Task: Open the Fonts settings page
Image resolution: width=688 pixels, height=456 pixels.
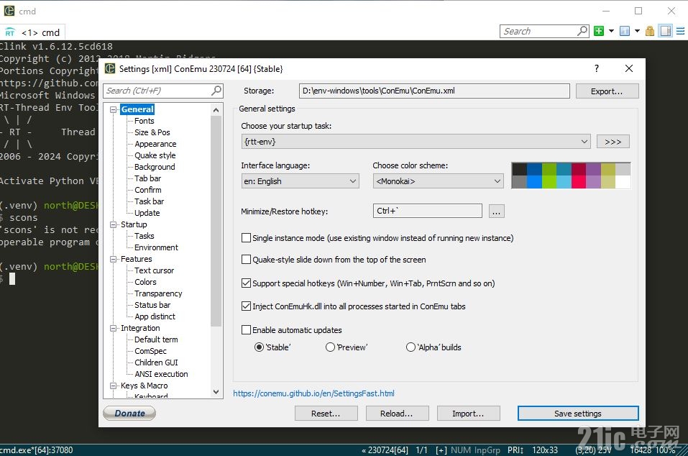Action: click(145, 121)
